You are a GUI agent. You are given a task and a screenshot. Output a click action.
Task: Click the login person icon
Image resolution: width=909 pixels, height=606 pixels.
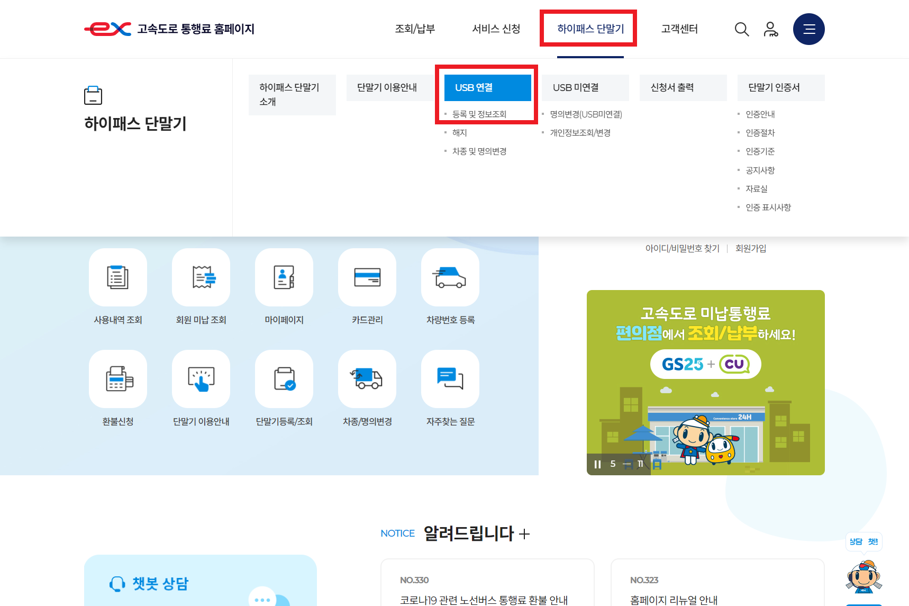click(771, 29)
